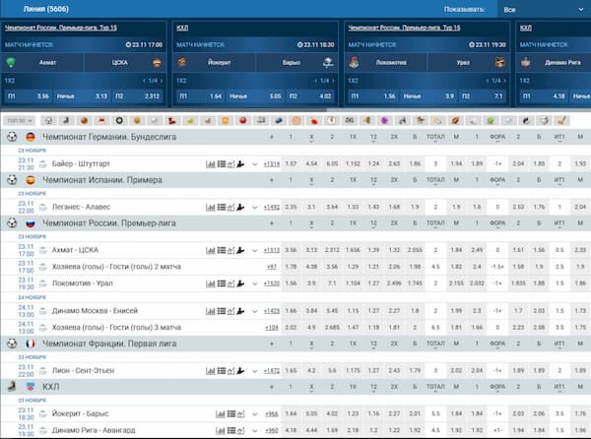Choose the darts target sport icon
The width and height of the screenshot is (591, 439).
[x=296, y=120]
